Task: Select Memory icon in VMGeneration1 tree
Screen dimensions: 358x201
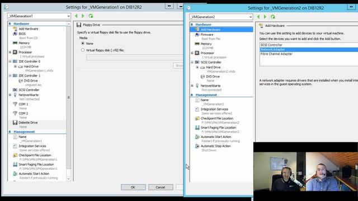Action: tap(15, 43)
